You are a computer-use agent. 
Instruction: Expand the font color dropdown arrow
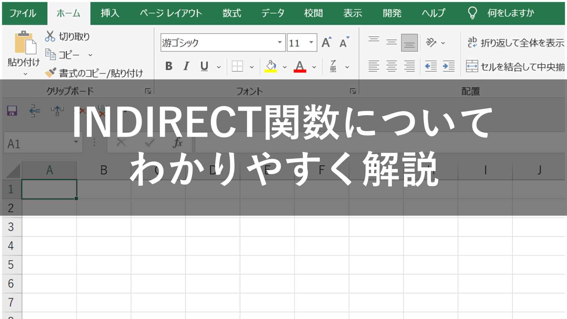tap(314, 67)
